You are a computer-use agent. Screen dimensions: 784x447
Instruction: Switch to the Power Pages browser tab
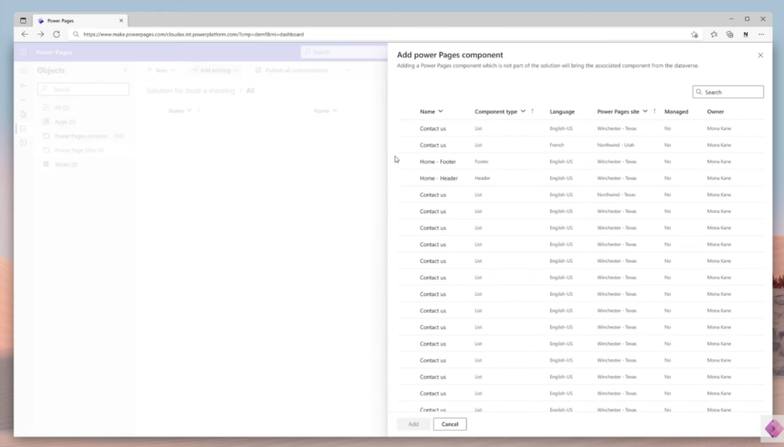coord(80,20)
